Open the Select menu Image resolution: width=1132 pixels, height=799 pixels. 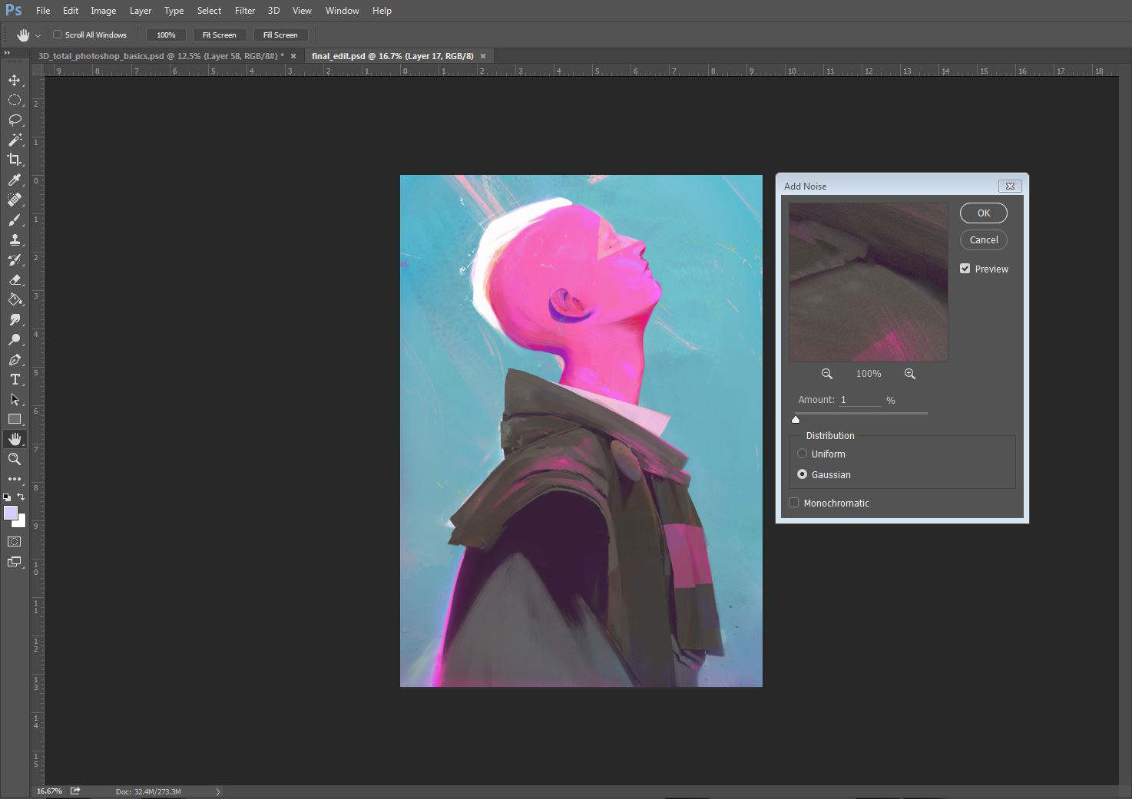pos(209,11)
